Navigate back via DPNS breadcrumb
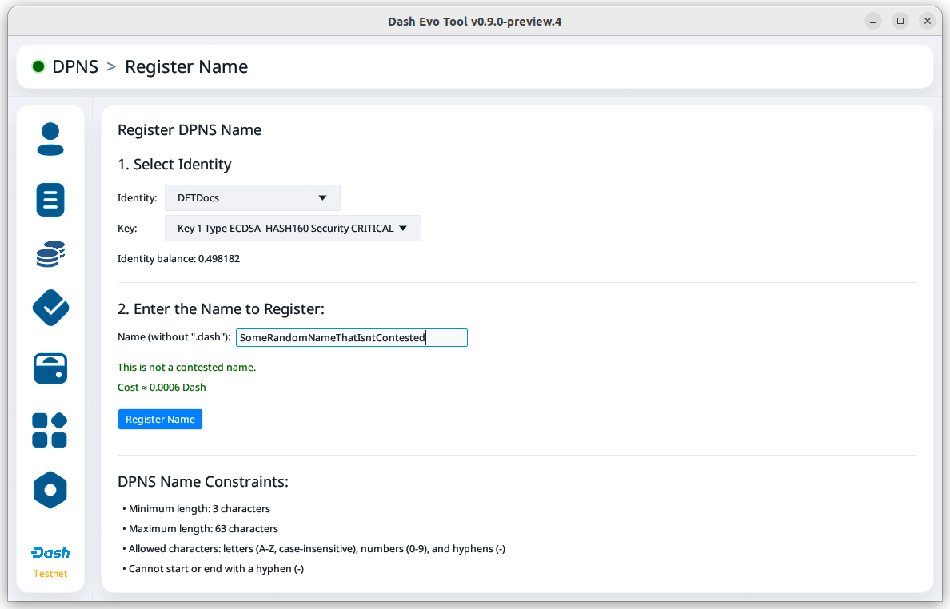The image size is (950, 609). tap(75, 66)
